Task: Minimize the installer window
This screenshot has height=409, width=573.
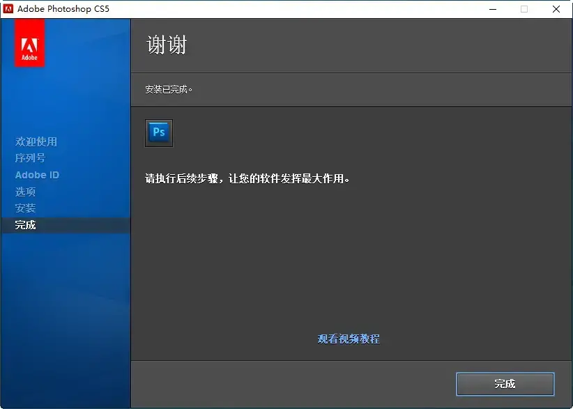Action: click(x=493, y=9)
